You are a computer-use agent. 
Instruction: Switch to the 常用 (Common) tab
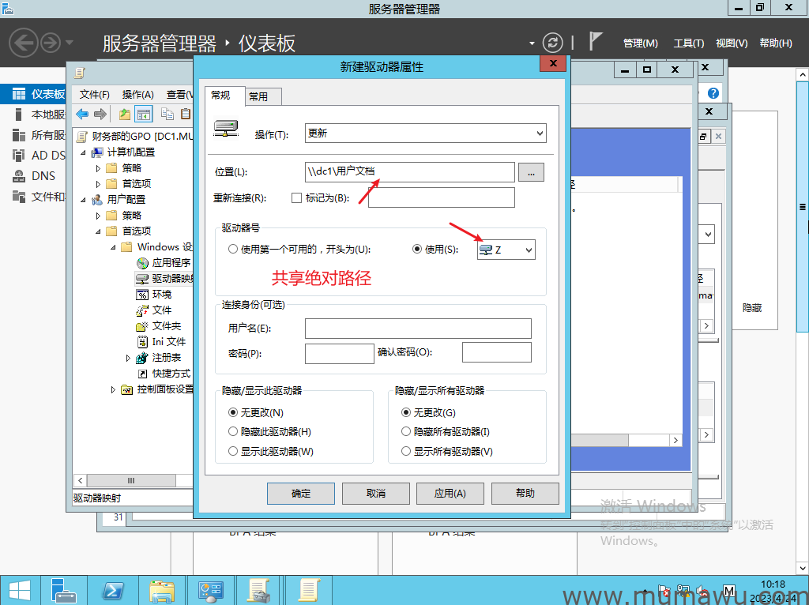click(258, 96)
